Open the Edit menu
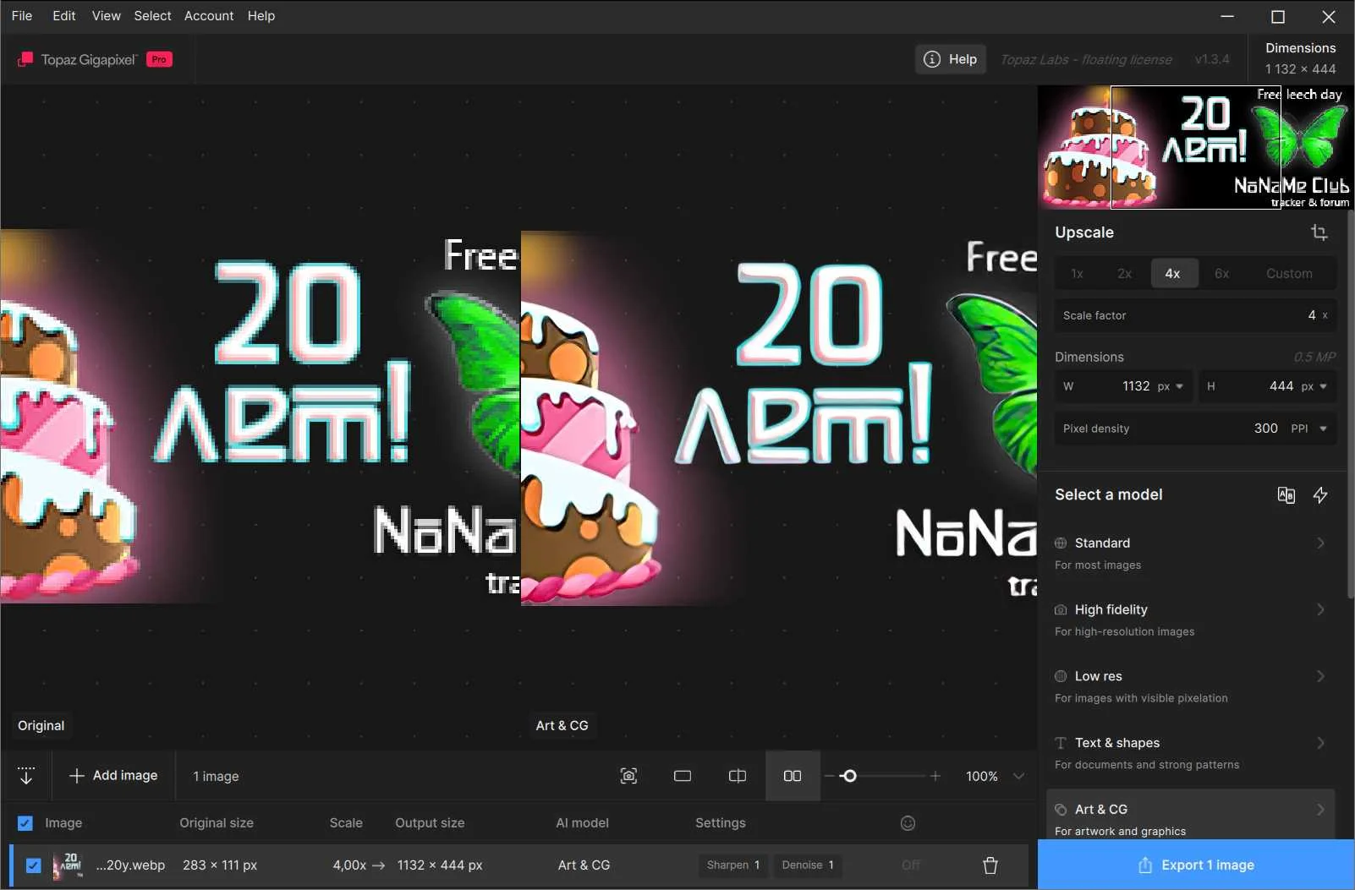The height and width of the screenshot is (890, 1355). click(64, 16)
